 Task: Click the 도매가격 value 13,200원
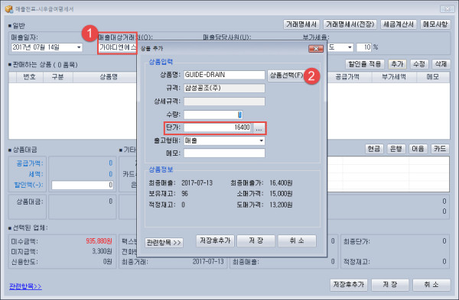pos(281,205)
